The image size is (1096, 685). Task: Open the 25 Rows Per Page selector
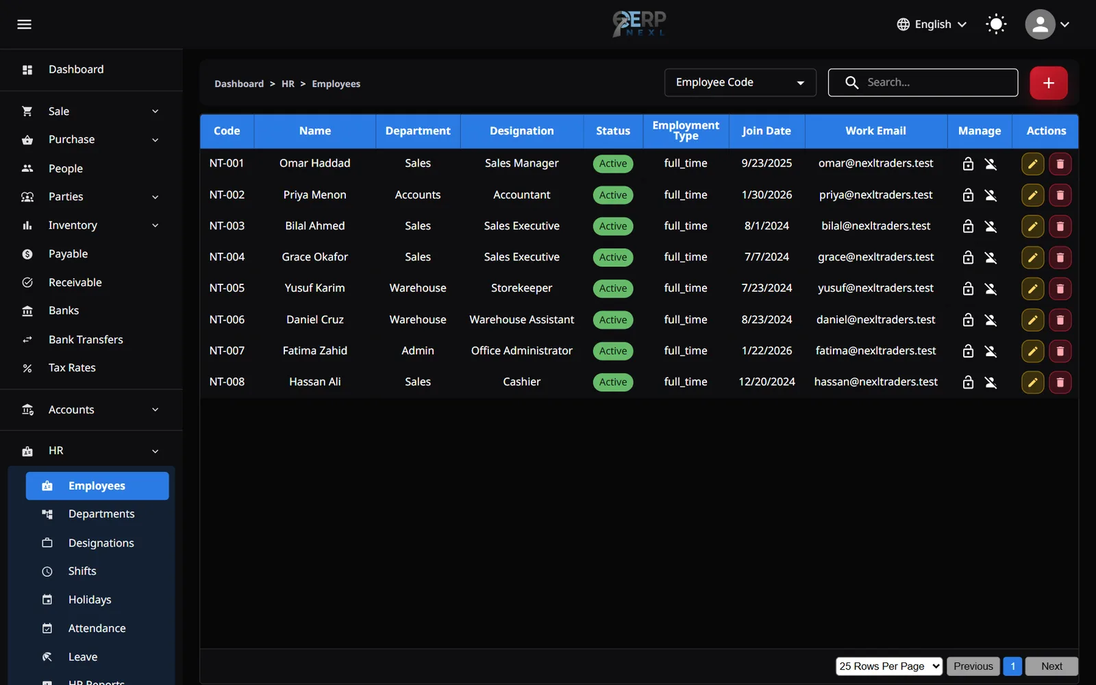(x=888, y=666)
